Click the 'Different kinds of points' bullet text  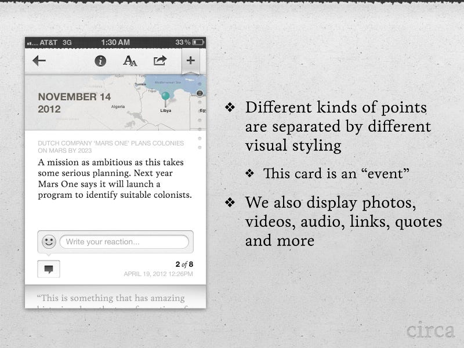[338, 126]
